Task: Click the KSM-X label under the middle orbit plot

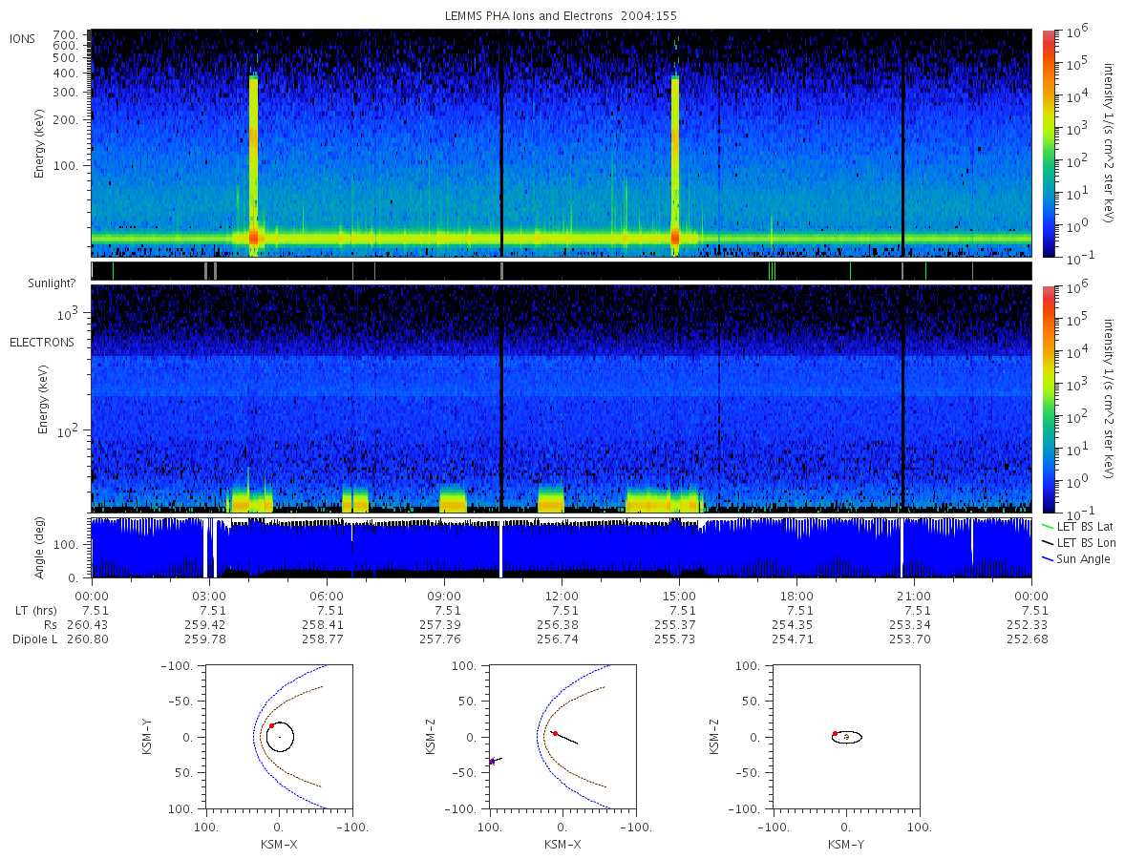Action: (x=561, y=844)
